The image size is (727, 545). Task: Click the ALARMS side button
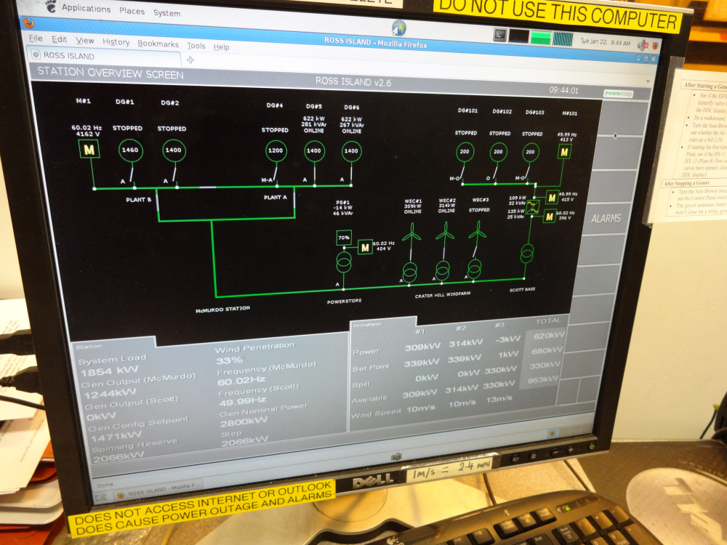606,218
